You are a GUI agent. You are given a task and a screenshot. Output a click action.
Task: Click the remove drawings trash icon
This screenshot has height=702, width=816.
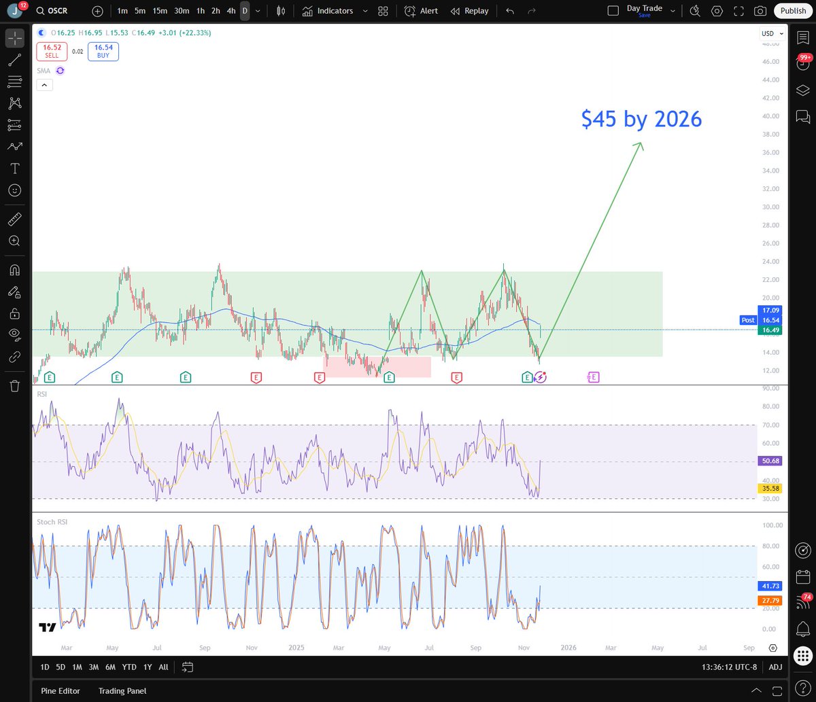pyautogui.click(x=15, y=385)
